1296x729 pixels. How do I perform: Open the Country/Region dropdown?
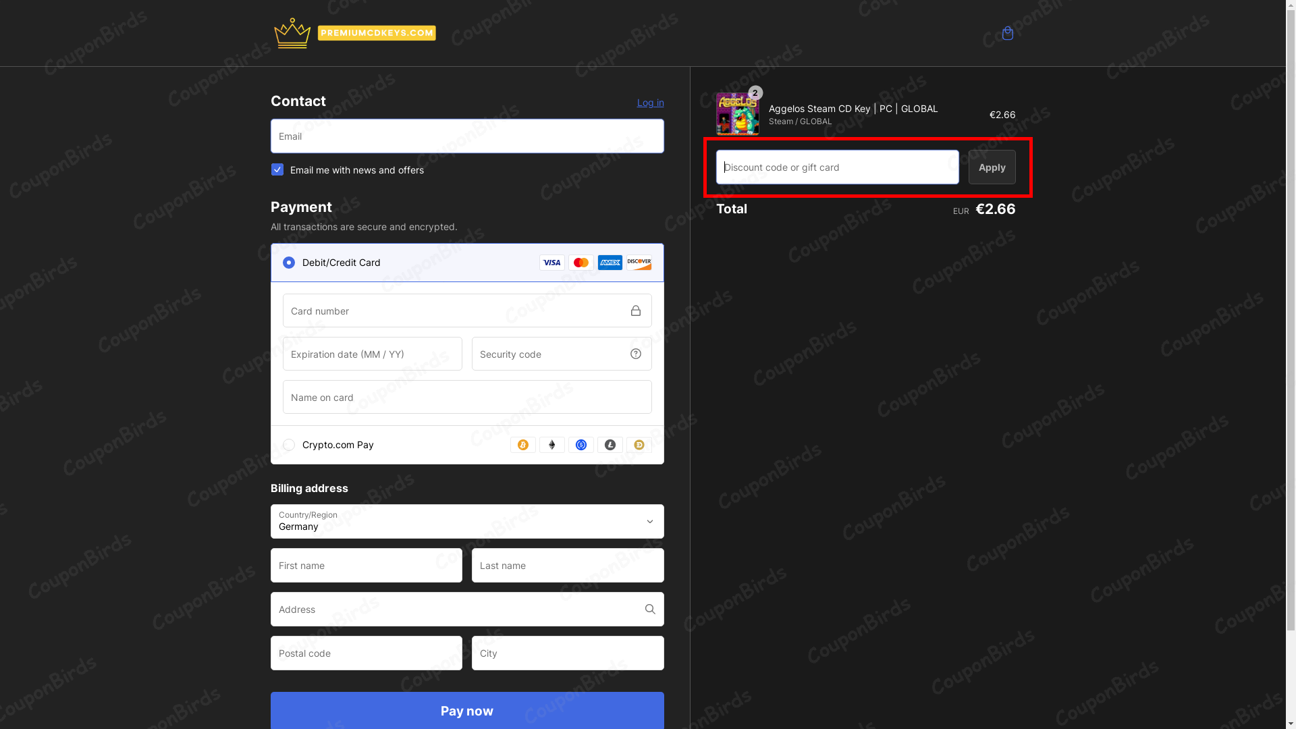[x=467, y=521]
